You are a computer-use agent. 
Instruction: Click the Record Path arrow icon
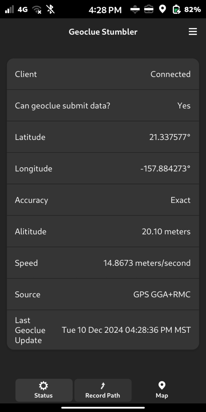point(103,386)
